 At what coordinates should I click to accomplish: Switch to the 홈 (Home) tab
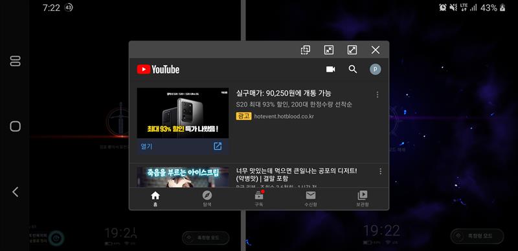point(155,199)
